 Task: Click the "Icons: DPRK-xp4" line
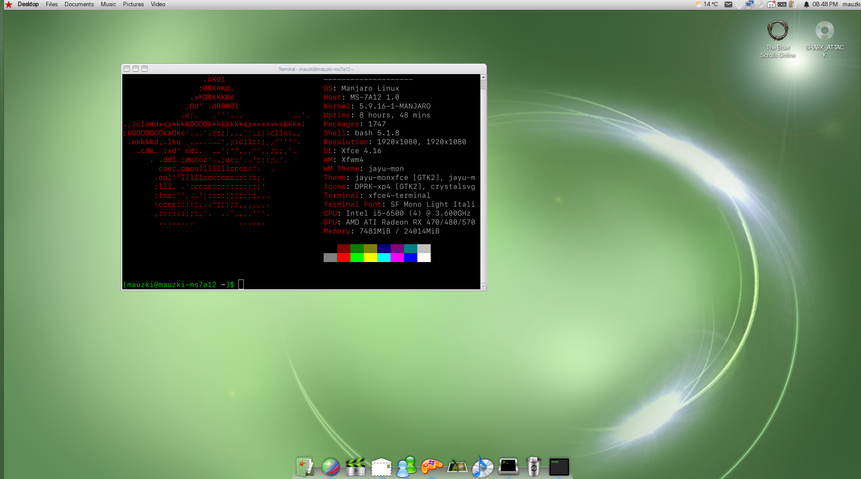coord(399,187)
